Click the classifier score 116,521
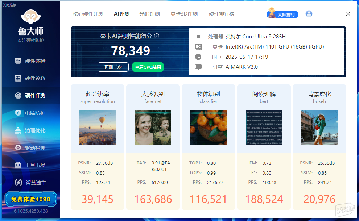Viewport: 359px width, 221px height. (x=209, y=199)
